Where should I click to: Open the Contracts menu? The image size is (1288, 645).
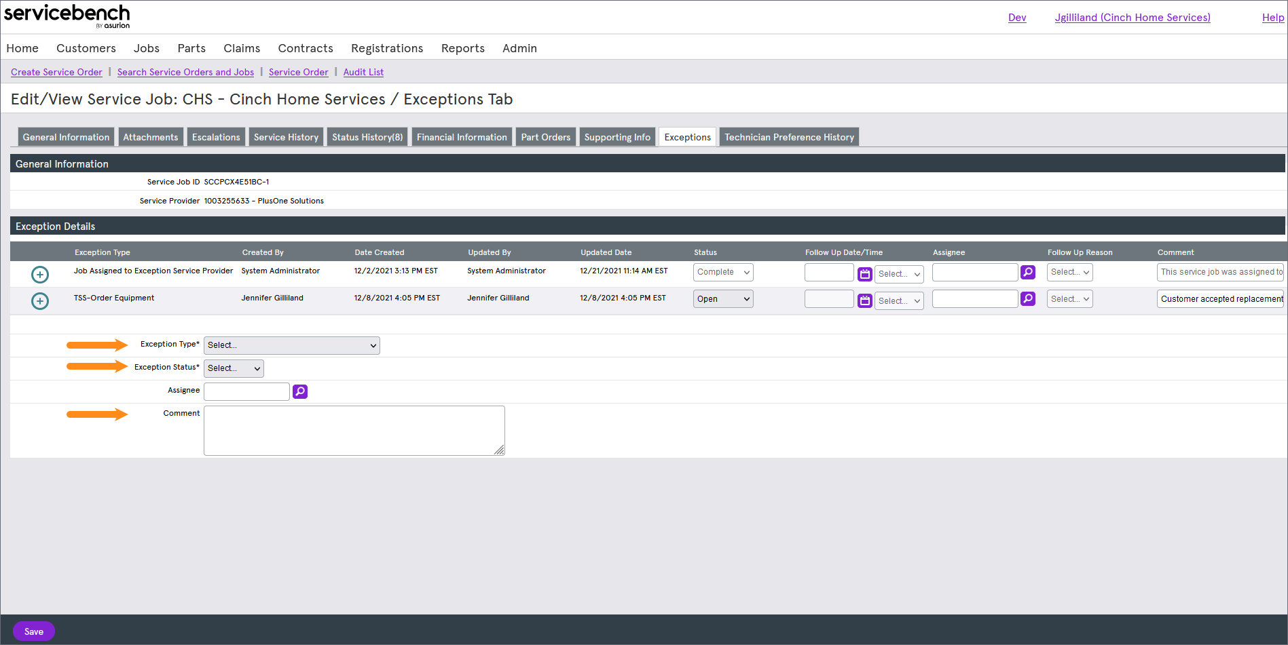click(x=306, y=48)
